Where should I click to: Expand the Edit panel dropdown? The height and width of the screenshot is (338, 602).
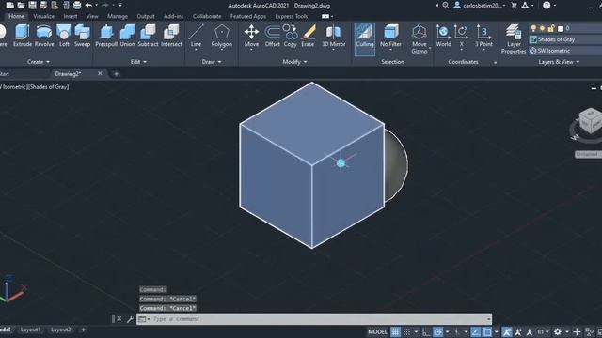coord(138,62)
